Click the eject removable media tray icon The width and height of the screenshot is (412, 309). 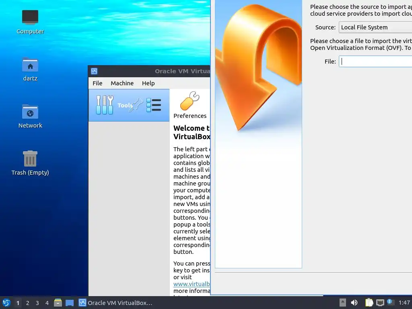pyautogui.click(x=343, y=303)
